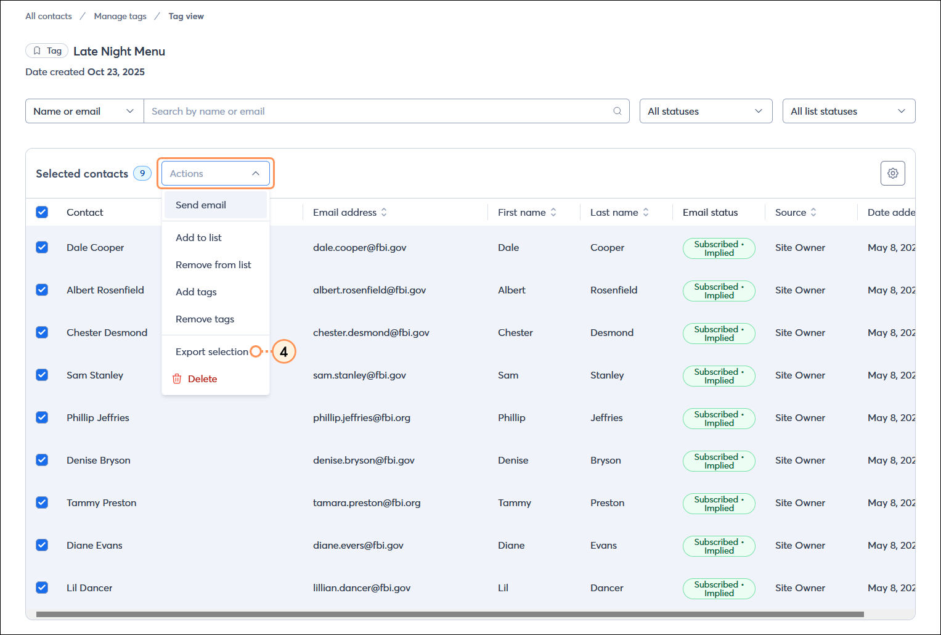Open table settings via the gear icon
The height and width of the screenshot is (635, 941).
[892, 173]
